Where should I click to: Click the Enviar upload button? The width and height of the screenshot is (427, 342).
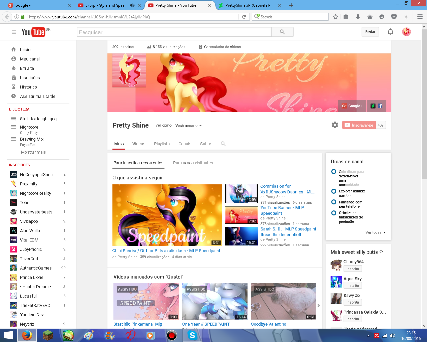pos(370,32)
